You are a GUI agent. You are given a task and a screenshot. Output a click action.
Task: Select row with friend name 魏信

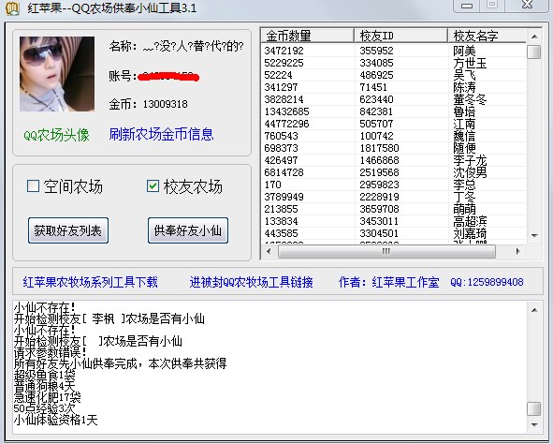(x=394, y=136)
